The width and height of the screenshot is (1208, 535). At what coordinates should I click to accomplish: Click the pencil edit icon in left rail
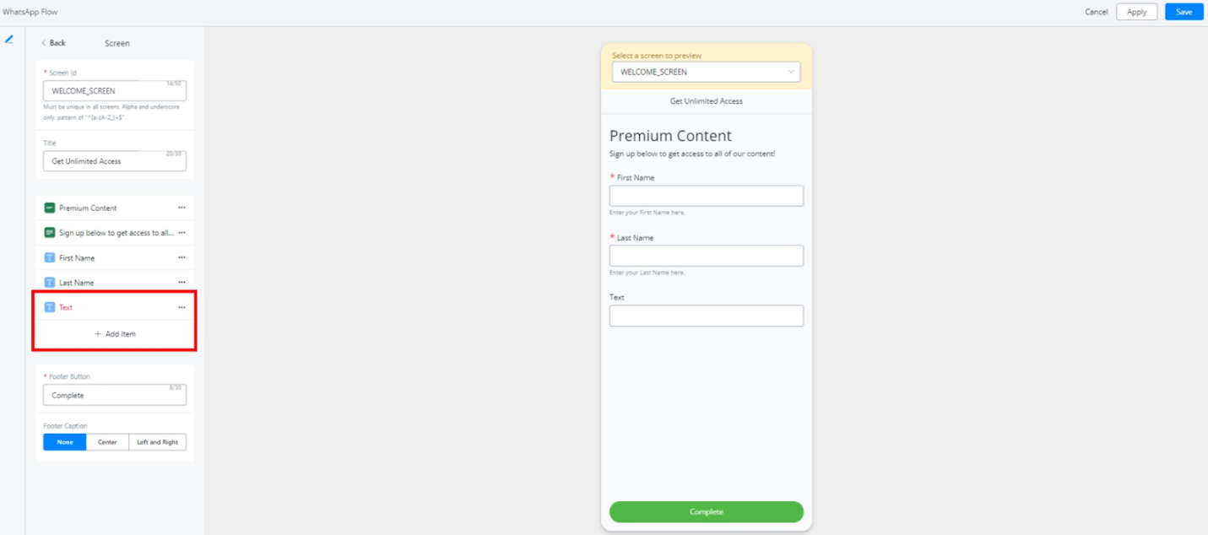tap(9, 40)
